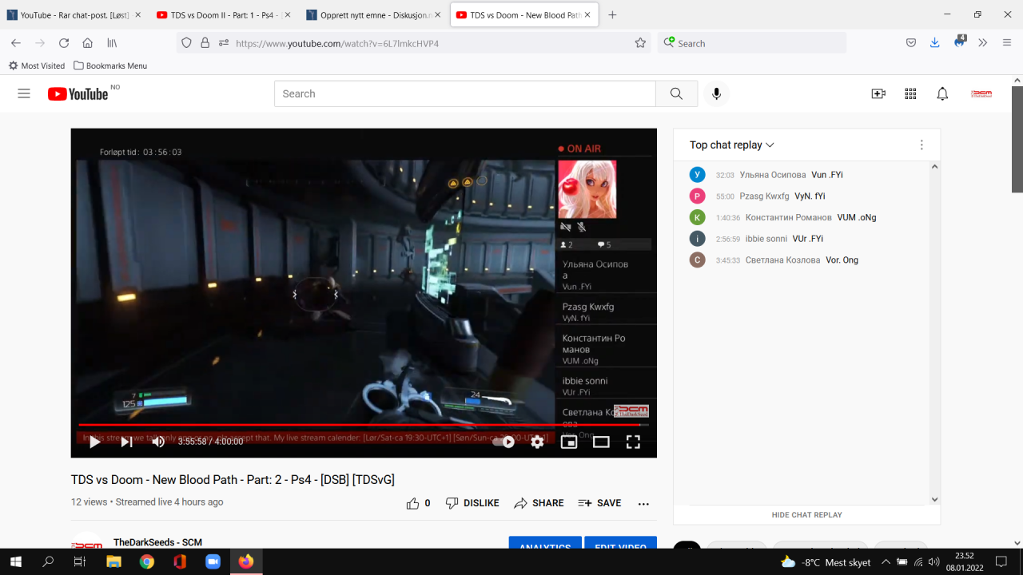1023x575 pixels.
Task: Show Firefox downloads
Action: click(934, 43)
